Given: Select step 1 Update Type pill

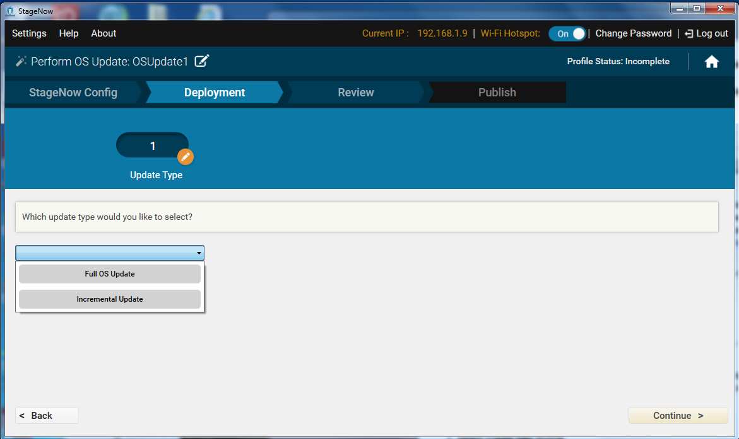Looking at the screenshot, I should pyautogui.click(x=152, y=145).
